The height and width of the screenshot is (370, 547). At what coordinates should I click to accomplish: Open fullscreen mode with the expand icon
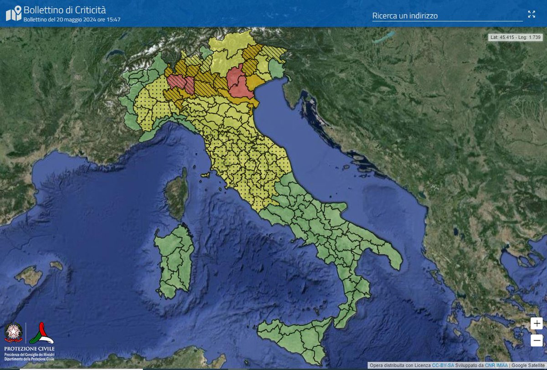[x=532, y=14]
